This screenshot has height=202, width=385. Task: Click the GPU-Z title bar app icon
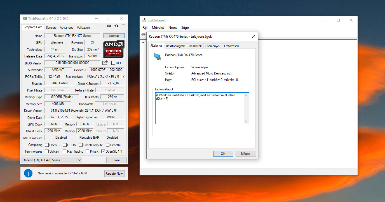tap(25, 19)
